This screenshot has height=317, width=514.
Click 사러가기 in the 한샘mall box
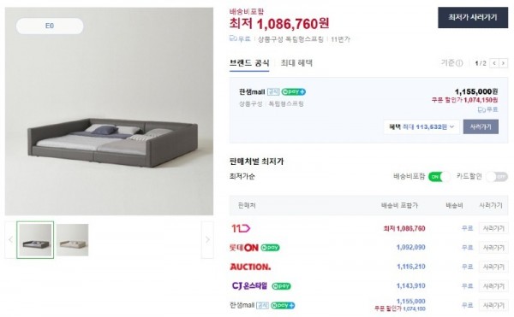pos(481,126)
